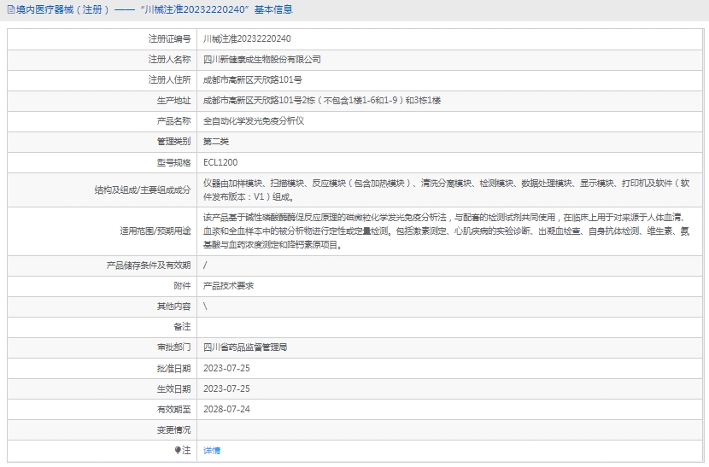Click the model specification ECL1200
Viewport: 709px width, 467px height.
(220, 162)
